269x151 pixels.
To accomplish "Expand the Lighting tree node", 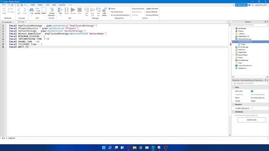I will click(233, 34).
